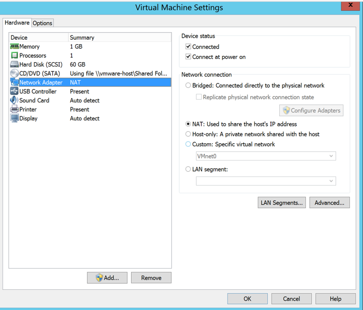
Task: Click the shield icon on Add button
Action: (99, 277)
